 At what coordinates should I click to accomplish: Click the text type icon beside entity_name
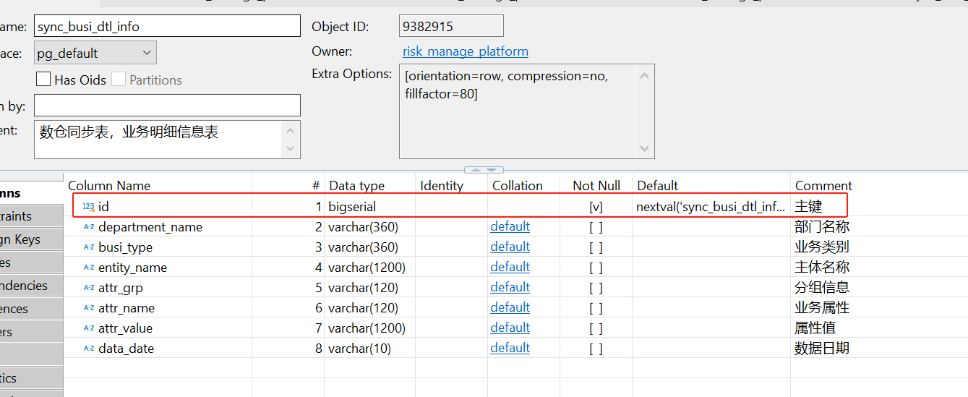click(89, 268)
